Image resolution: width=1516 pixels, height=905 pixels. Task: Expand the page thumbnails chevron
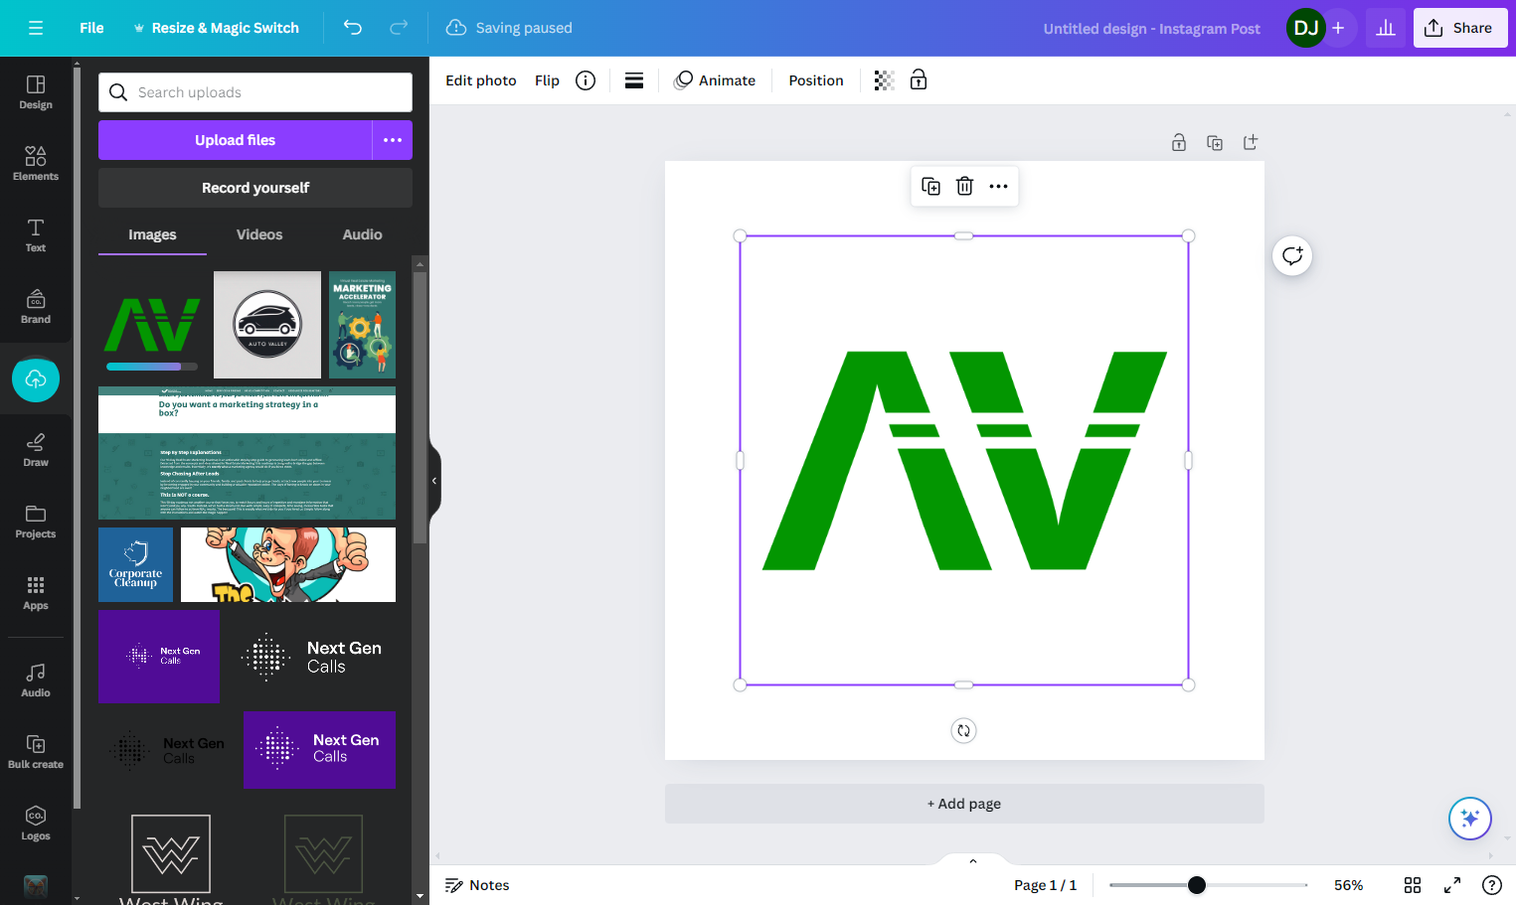point(973,861)
